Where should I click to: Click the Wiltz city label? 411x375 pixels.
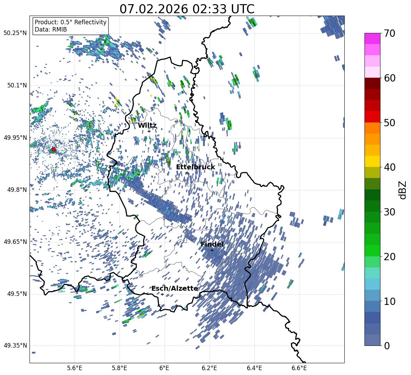pos(147,125)
